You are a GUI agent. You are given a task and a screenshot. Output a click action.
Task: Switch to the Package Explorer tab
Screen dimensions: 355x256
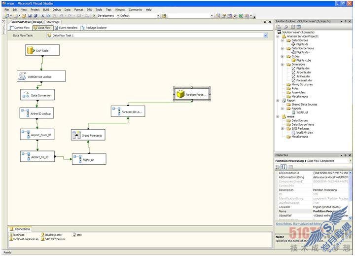coord(94,28)
